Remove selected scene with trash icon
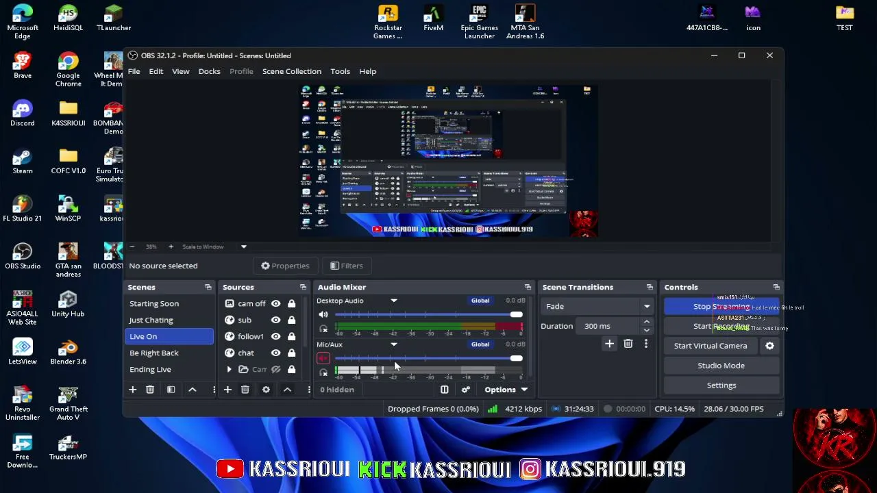Image resolution: width=877 pixels, height=493 pixels. click(x=150, y=390)
